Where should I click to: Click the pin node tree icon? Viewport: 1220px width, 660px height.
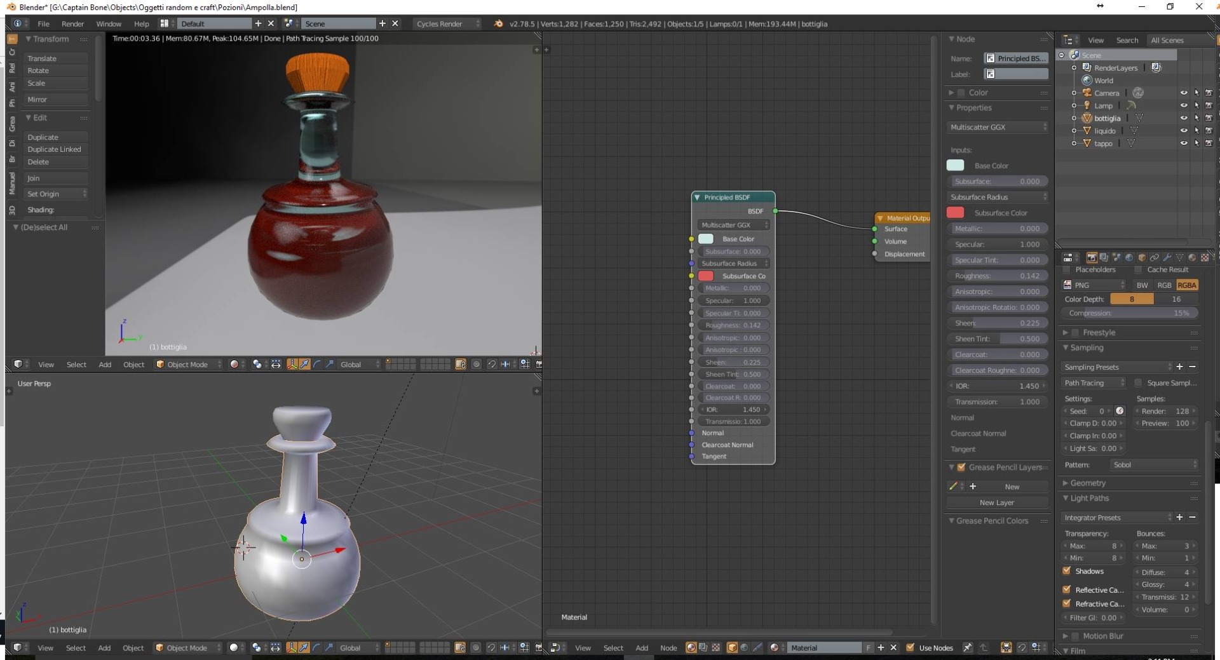[x=967, y=647]
